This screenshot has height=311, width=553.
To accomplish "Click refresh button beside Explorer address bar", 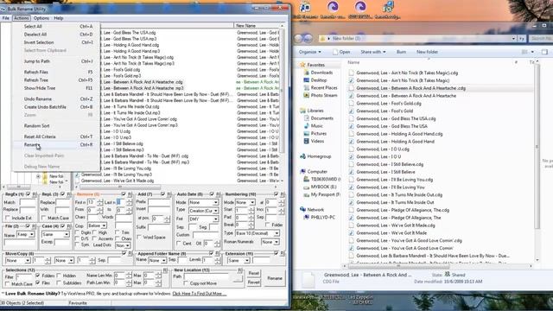I will [522, 38].
